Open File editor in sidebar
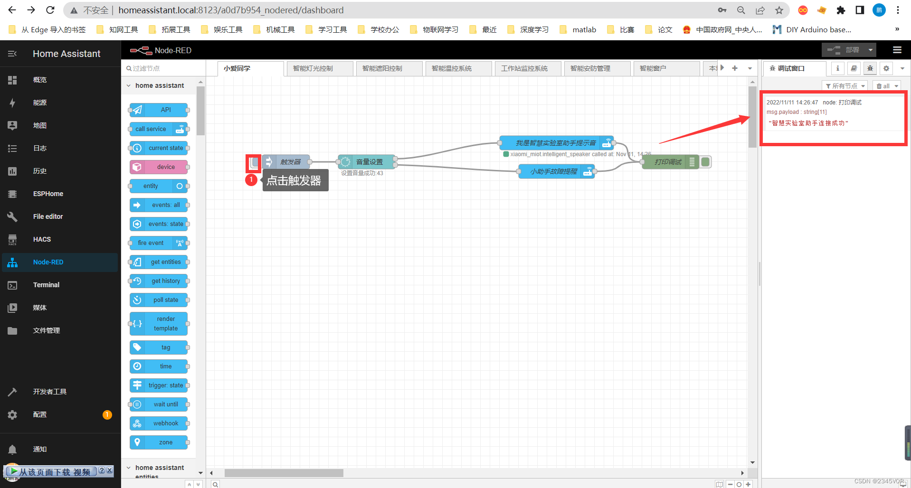The image size is (911, 488). (x=60, y=216)
